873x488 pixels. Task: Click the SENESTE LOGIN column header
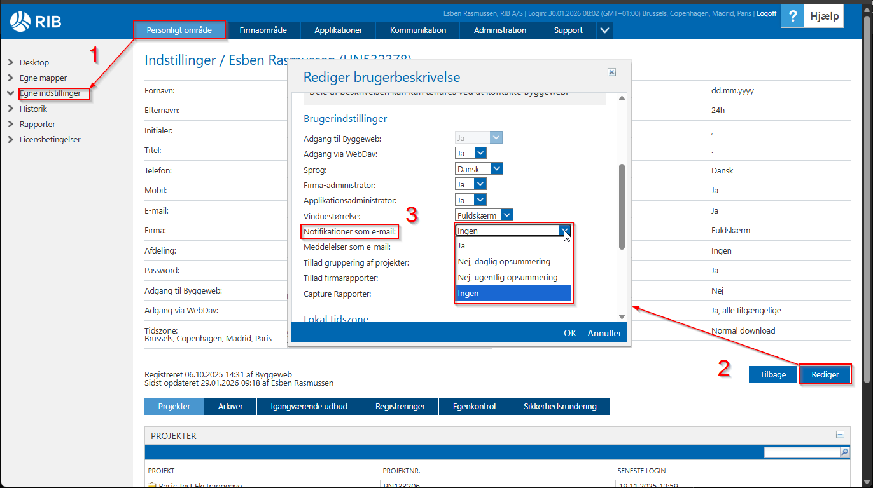[642, 471]
